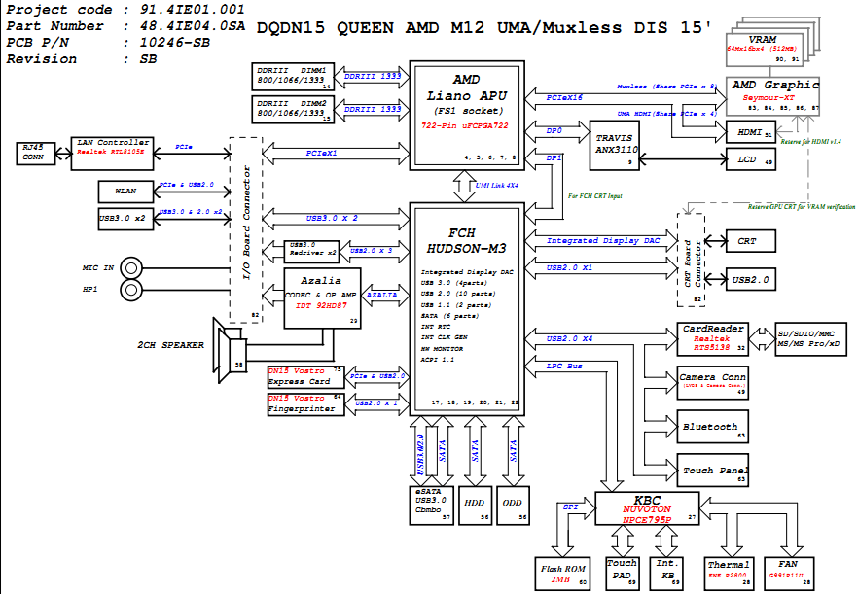Click the Int. KB block
858x594 pixels.
(x=666, y=574)
